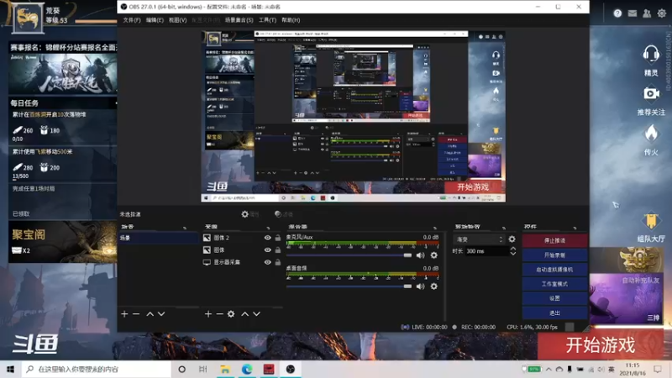Open game mail envelope icon

[633, 13]
